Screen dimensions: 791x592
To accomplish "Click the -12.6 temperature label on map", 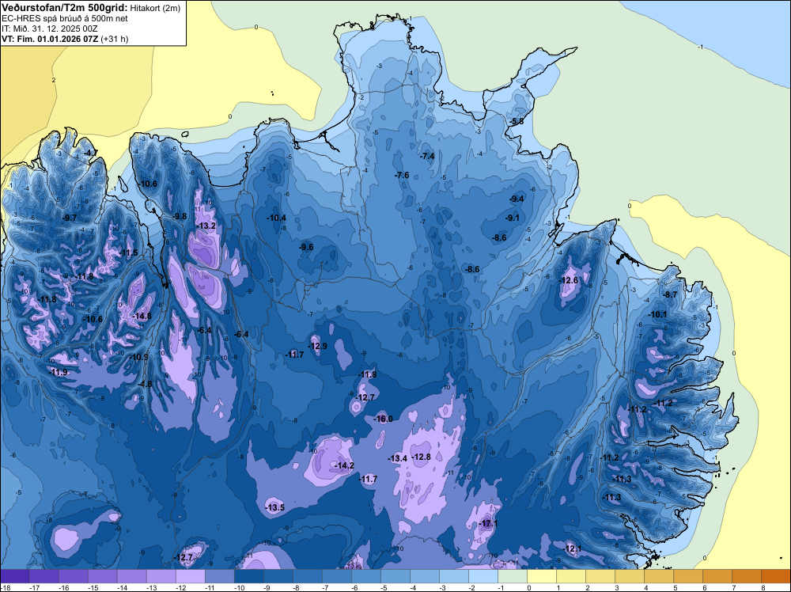I will coord(569,281).
